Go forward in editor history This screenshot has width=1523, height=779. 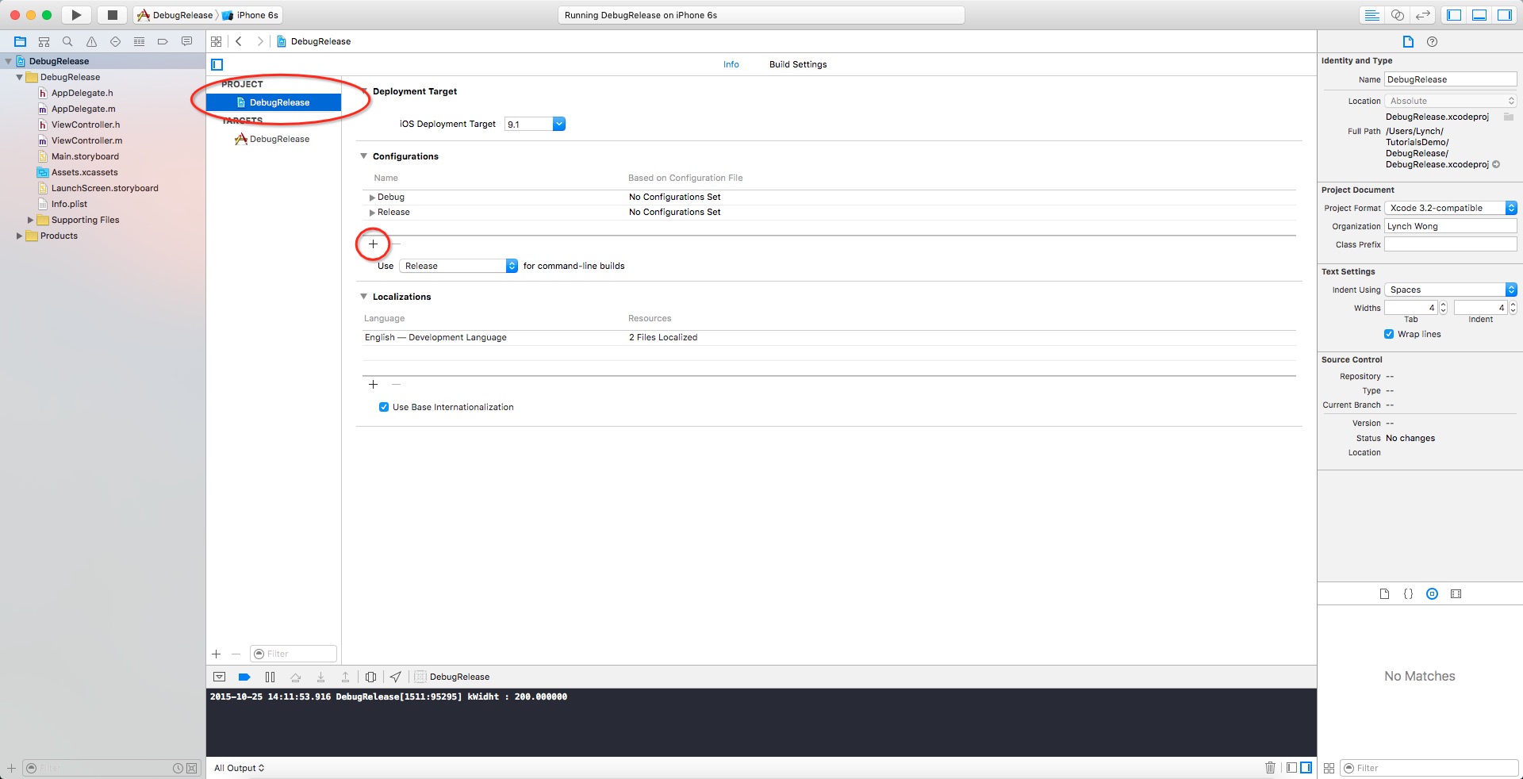259,41
